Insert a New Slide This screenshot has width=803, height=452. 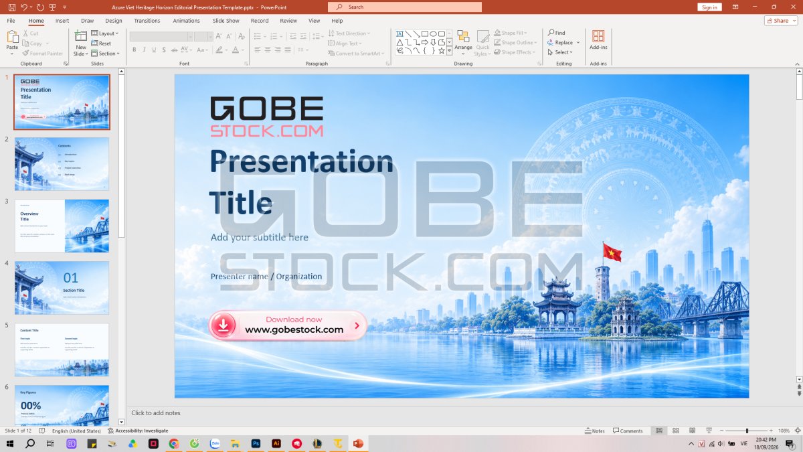[81, 43]
